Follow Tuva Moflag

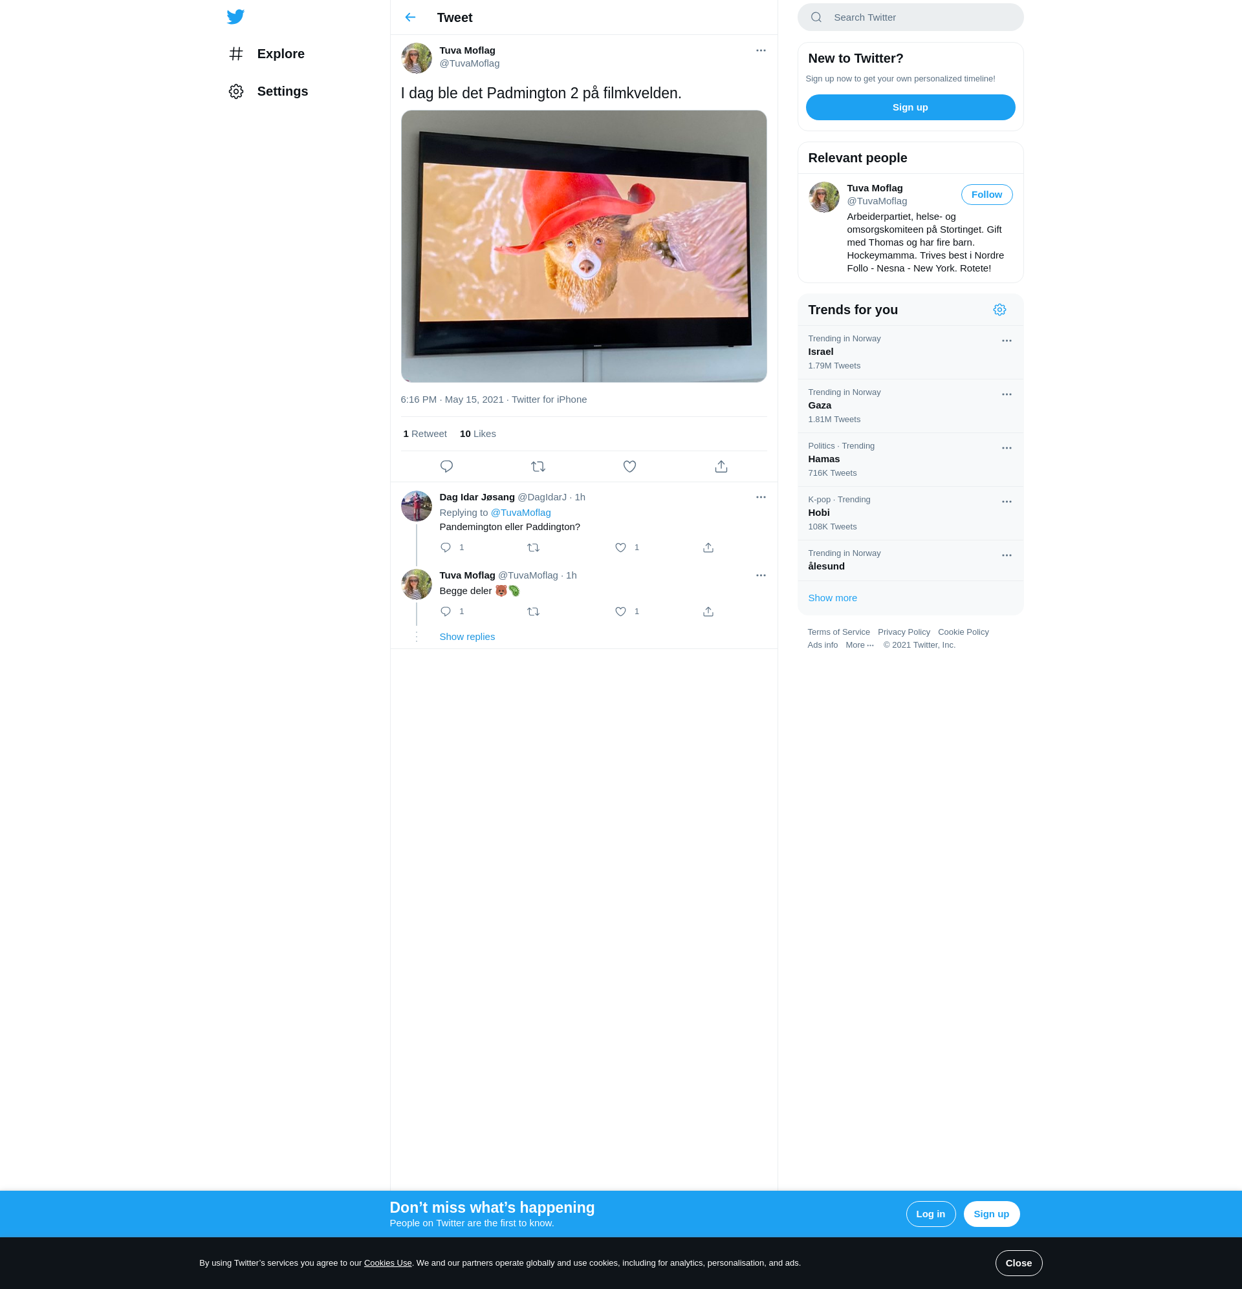click(986, 195)
